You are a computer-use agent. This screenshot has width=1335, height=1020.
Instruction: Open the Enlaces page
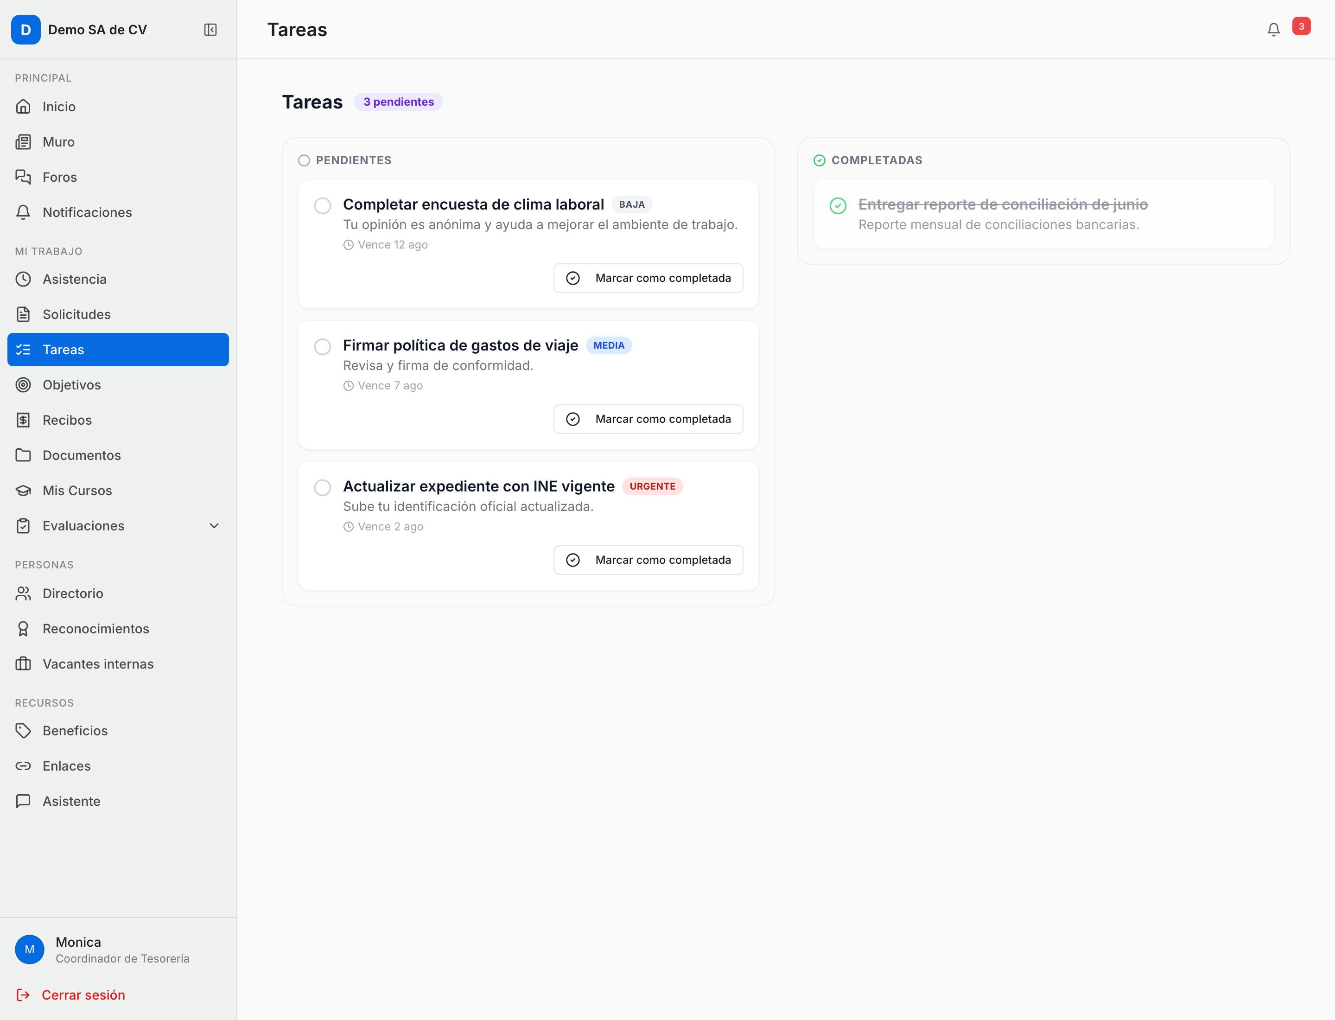click(x=118, y=765)
